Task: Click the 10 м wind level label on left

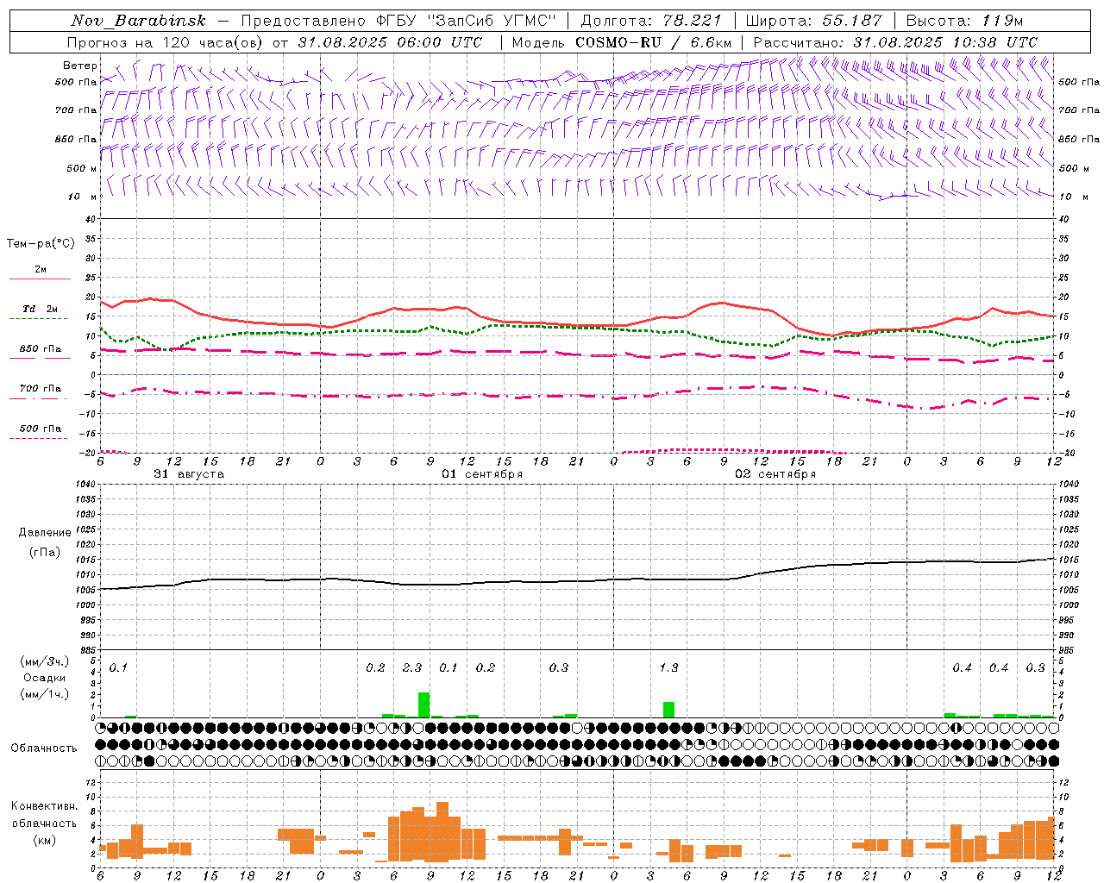Action: coord(83,197)
